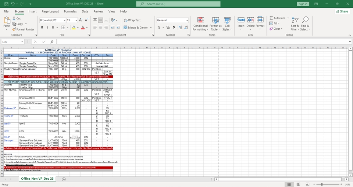Click the Share button

[342, 11]
